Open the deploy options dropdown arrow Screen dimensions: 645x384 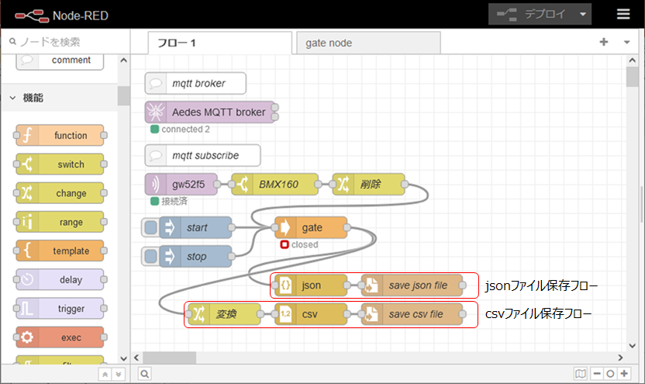coord(584,14)
